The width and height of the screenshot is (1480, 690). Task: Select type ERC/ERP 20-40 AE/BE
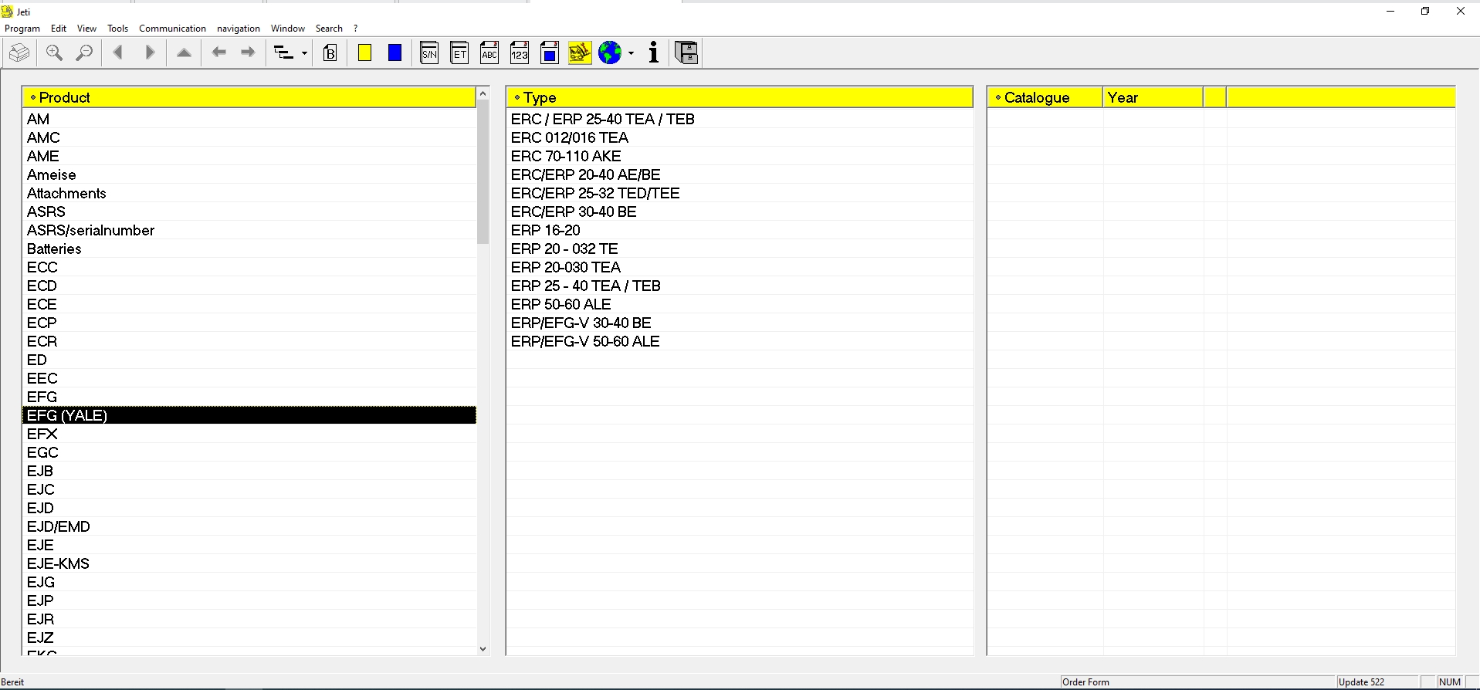(740, 174)
